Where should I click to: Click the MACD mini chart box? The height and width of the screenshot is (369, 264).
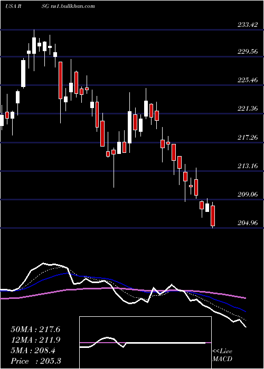pyautogui.click(x=145, y=343)
